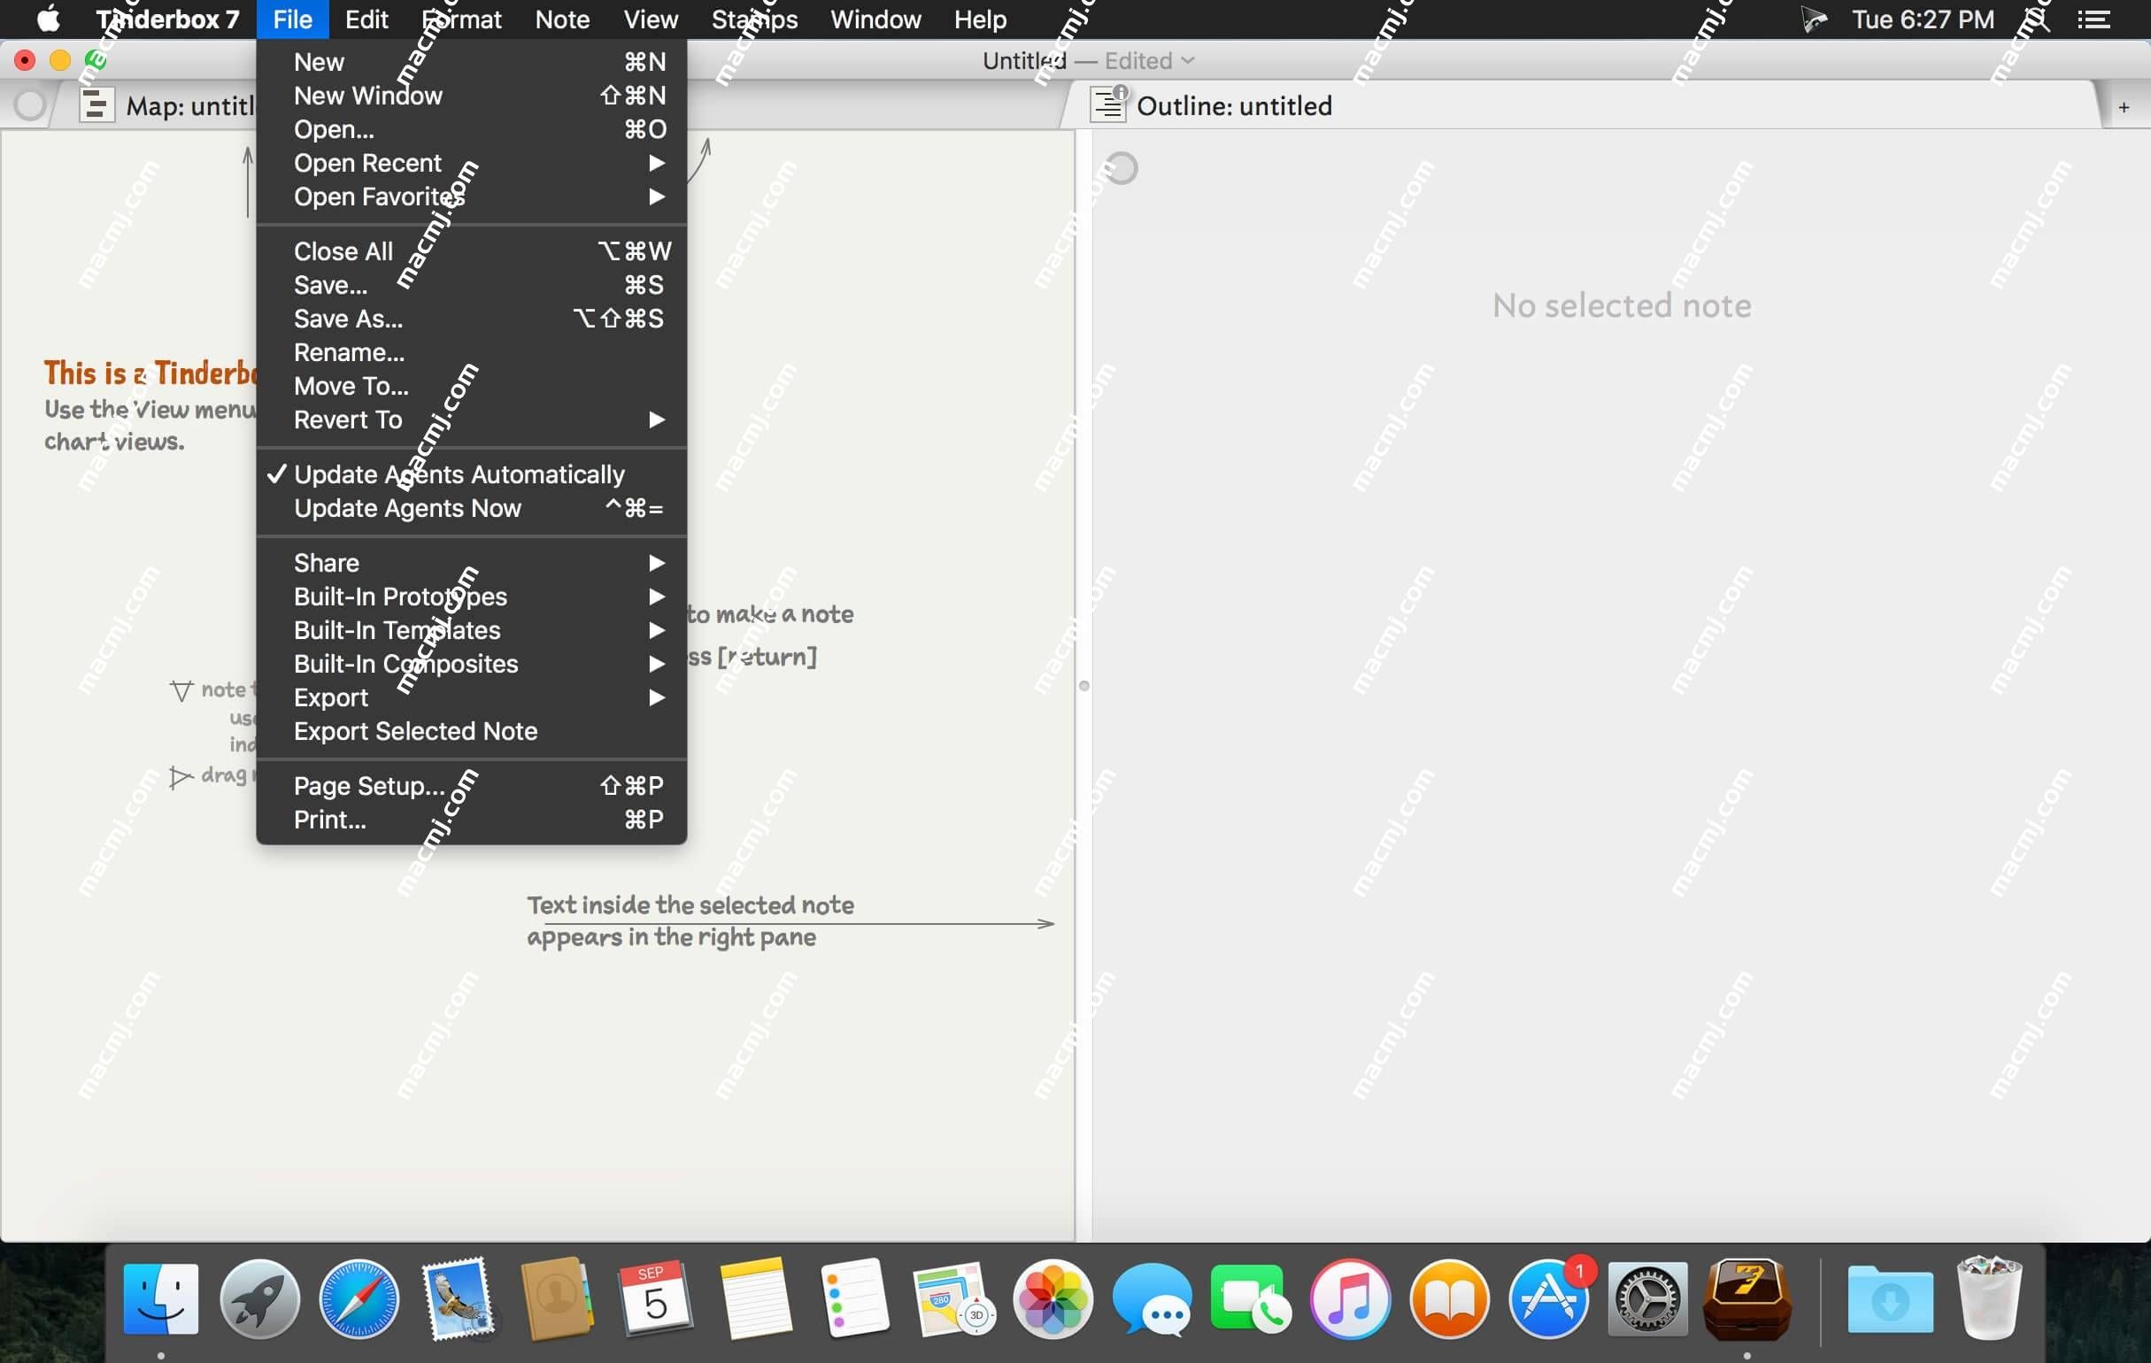This screenshot has height=1363, width=2151.
Task: Click the Update Agents Now entry
Action: [407, 506]
